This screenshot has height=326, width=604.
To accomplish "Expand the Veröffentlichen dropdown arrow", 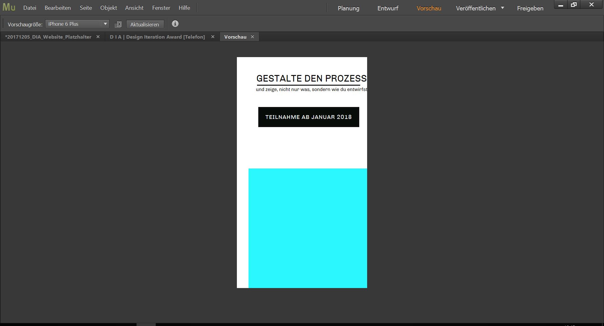I will click(x=502, y=8).
